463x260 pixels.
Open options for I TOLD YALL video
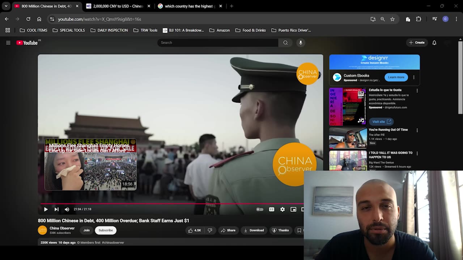tap(417, 153)
